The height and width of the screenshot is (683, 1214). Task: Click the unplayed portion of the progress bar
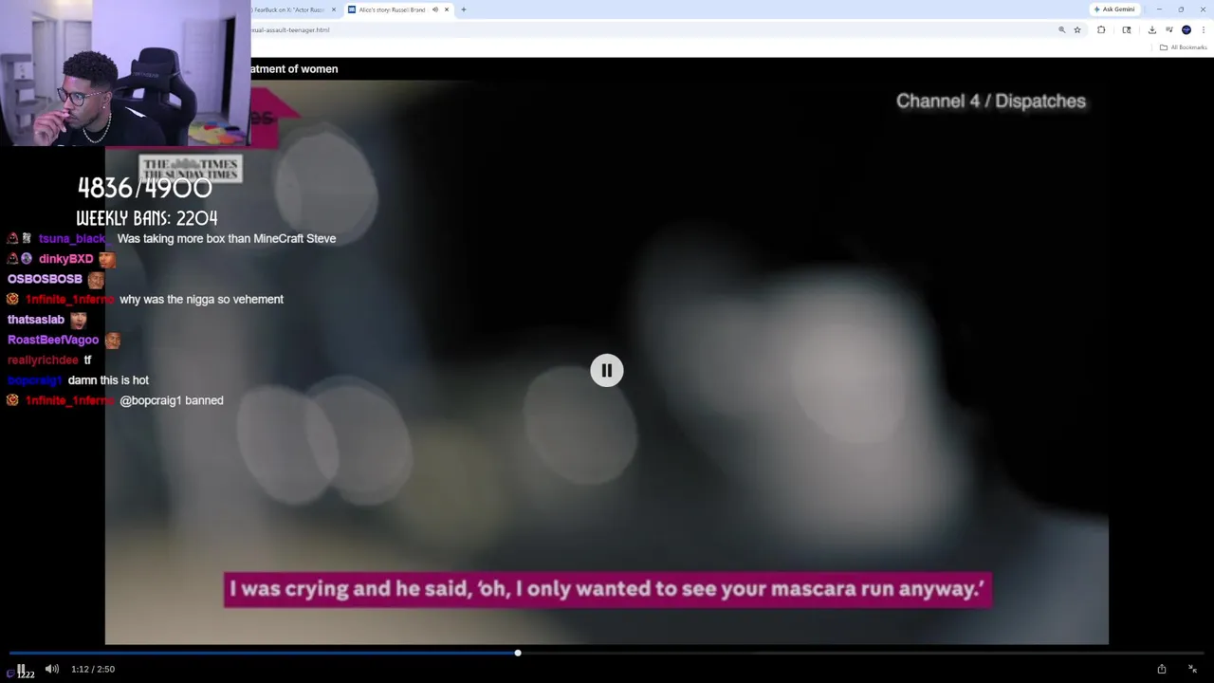click(863, 653)
